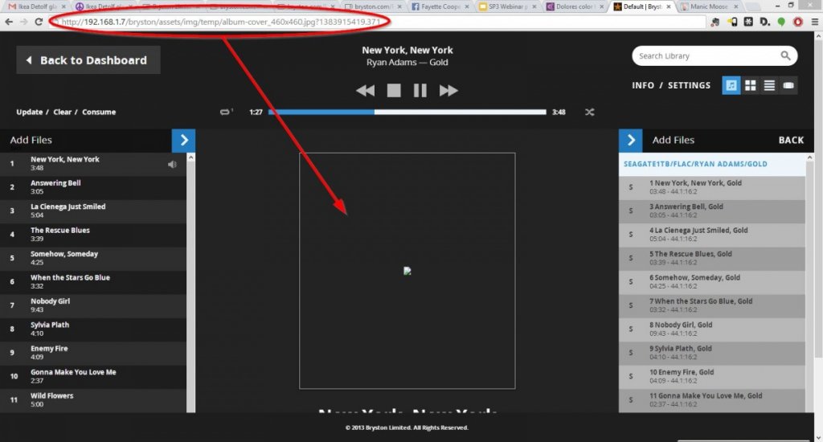Screen dimensions: 823x442
Task: Click the browser address bar URL
Action: point(220,22)
